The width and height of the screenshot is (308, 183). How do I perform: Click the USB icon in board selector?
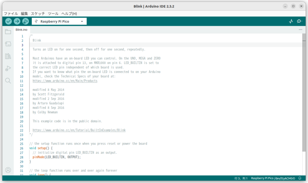click(36, 21)
